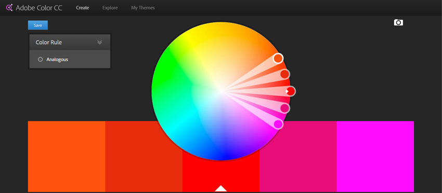Click the red-orange marker on color wheel
The image size is (442, 193).
click(x=285, y=74)
